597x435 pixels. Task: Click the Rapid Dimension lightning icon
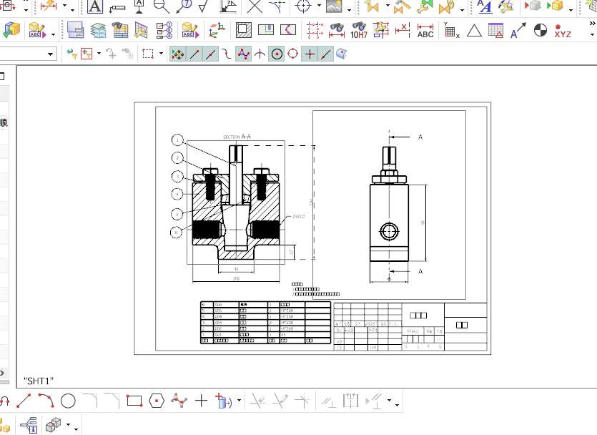[49, 6]
